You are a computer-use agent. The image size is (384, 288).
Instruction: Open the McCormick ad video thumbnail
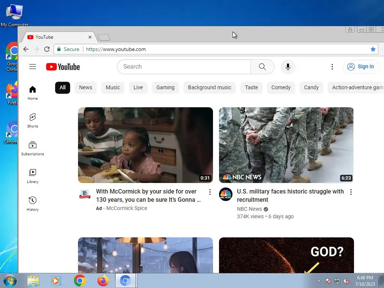coord(145,145)
